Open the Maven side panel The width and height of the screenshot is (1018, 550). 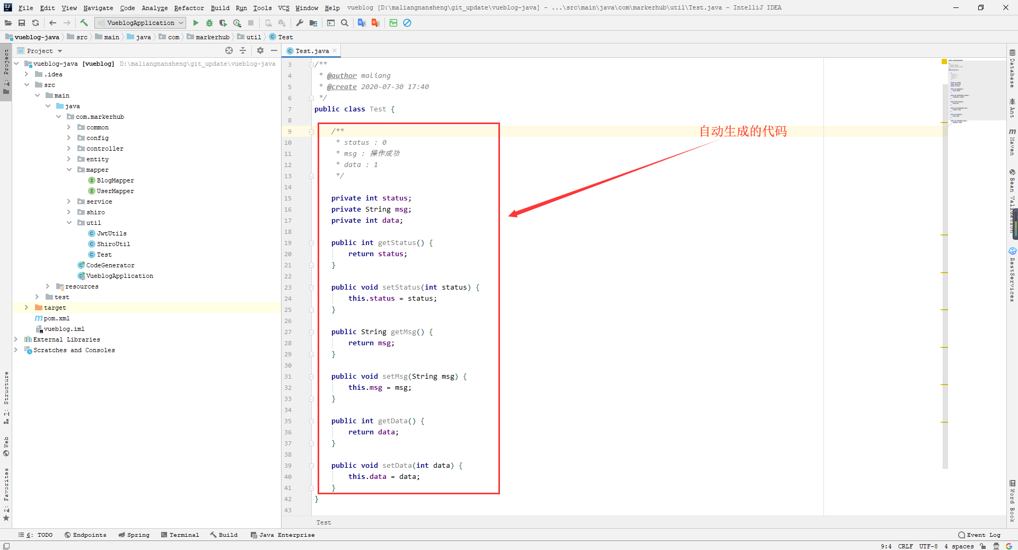(1012, 142)
